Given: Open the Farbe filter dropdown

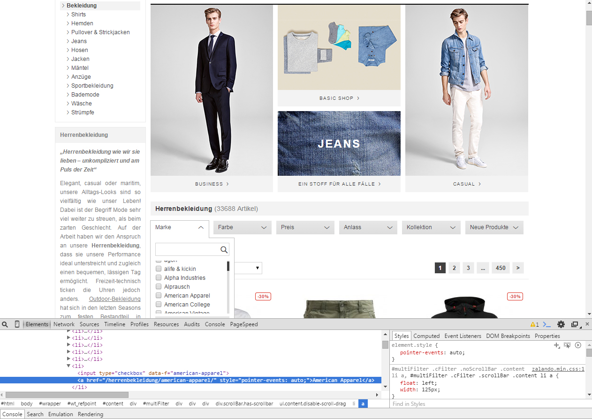Looking at the screenshot, I should pyautogui.click(x=243, y=227).
